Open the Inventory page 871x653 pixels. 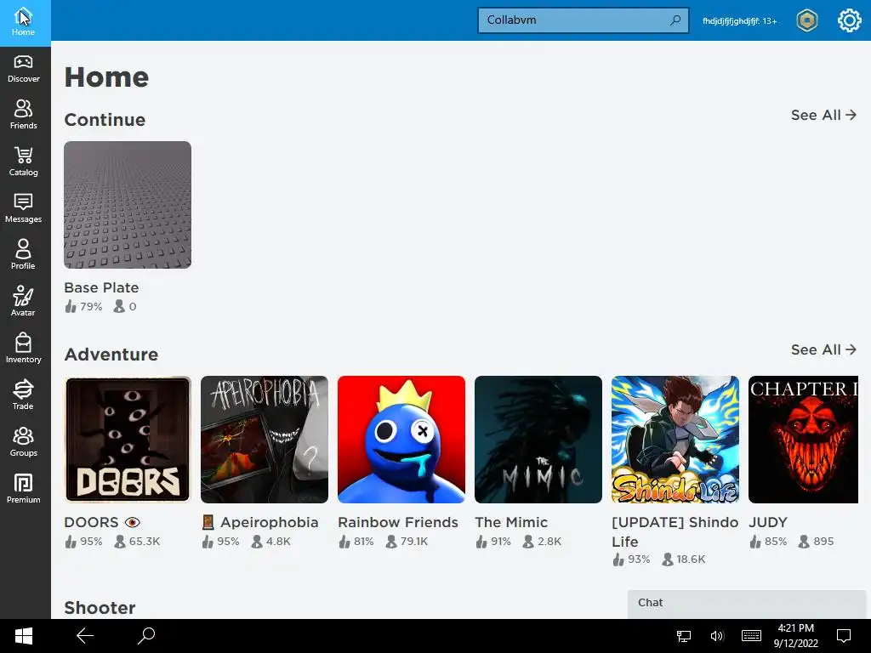[23, 349]
